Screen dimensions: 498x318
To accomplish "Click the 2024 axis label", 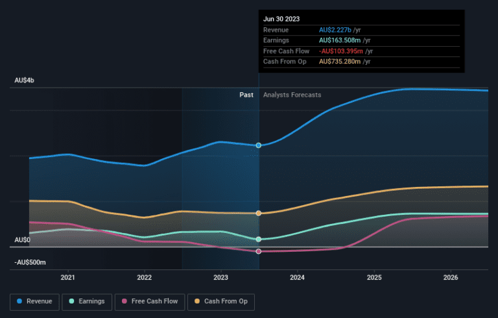I will click(297, 278).
